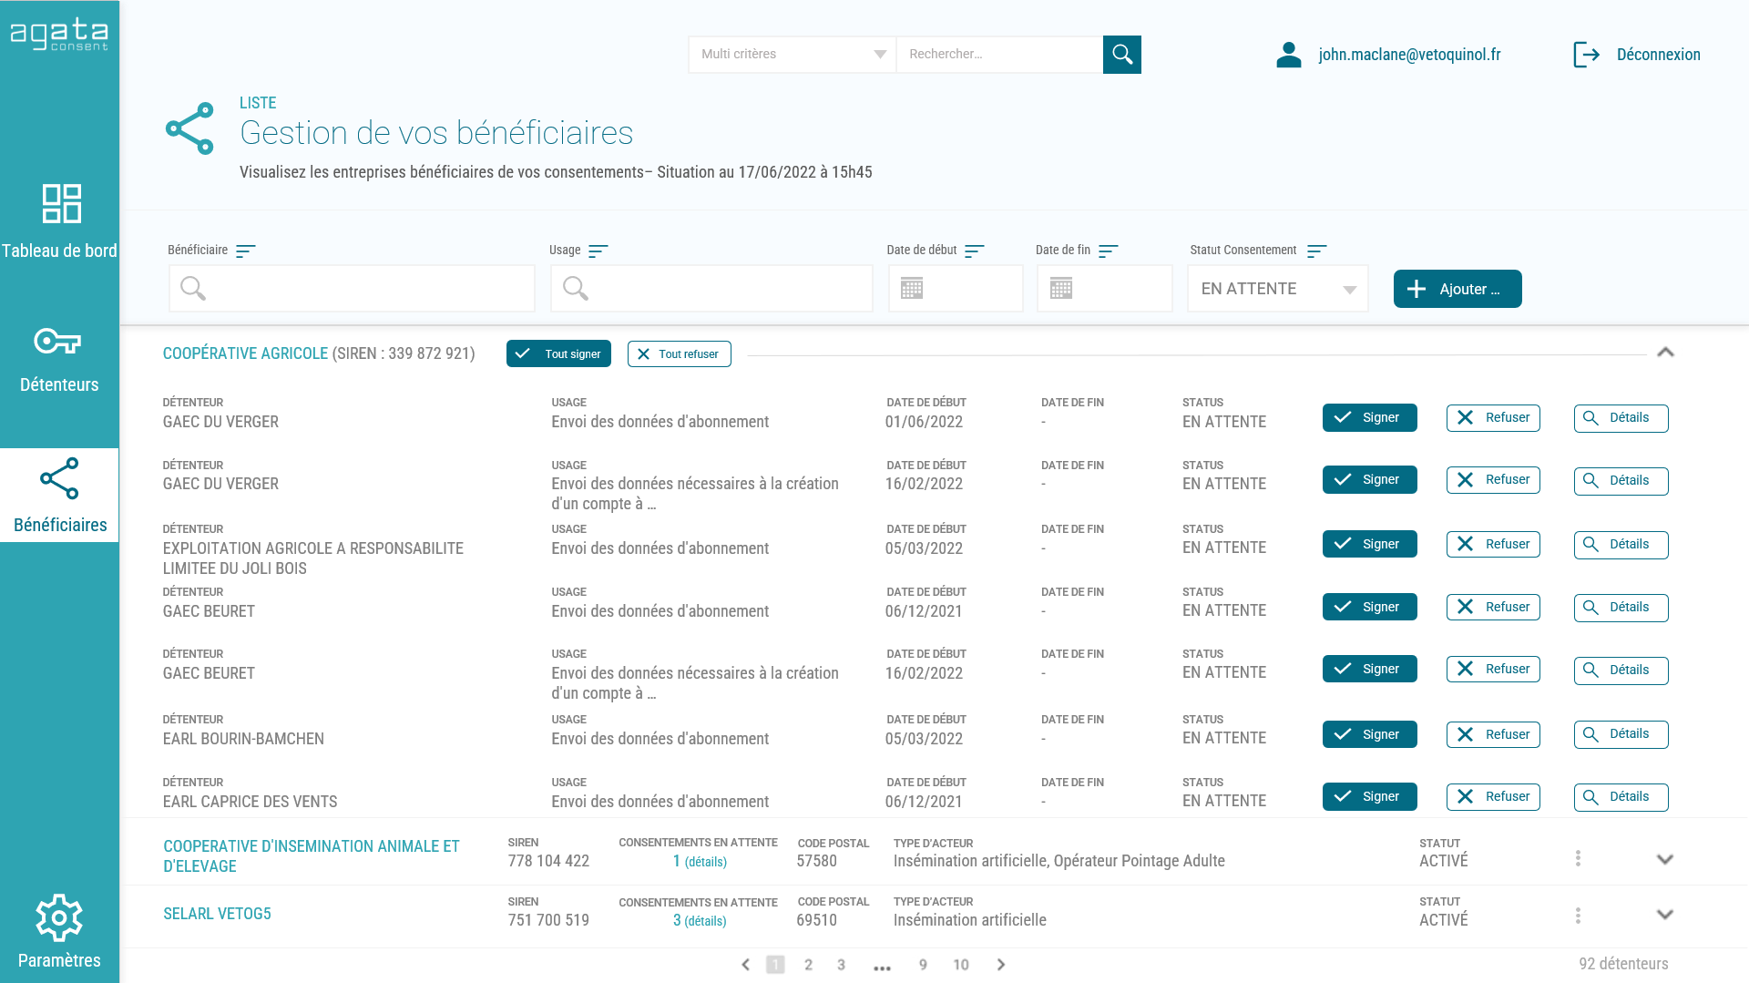
Task: Click the Tout signer button
Action: pos(558,354)
